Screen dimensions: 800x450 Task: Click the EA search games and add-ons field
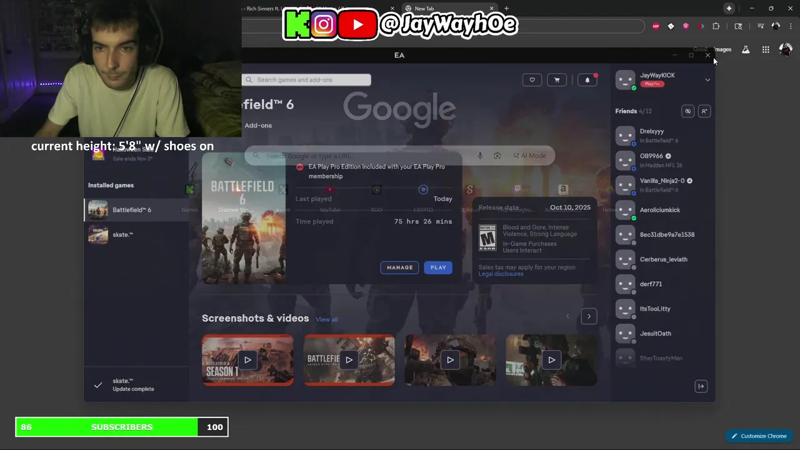click(x=306, y=79)
